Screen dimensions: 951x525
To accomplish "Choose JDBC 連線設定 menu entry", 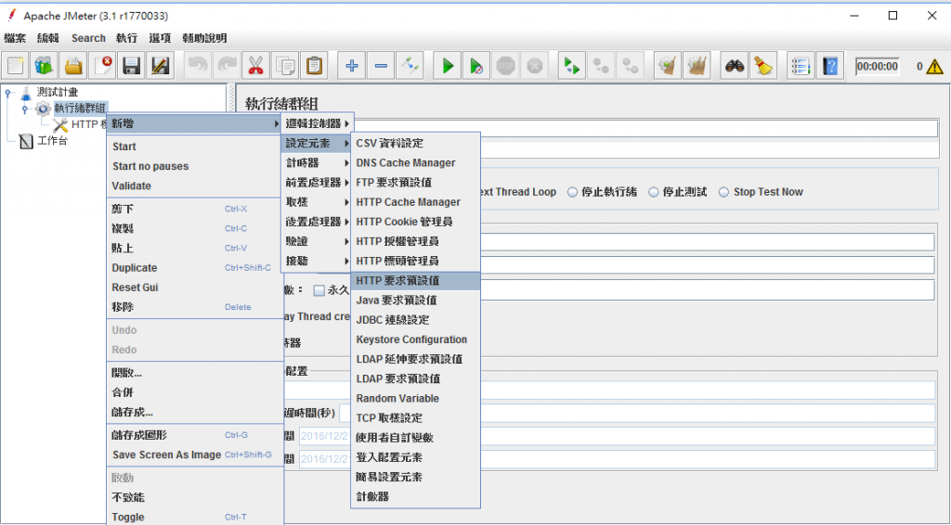I will [x=415, y=320].
